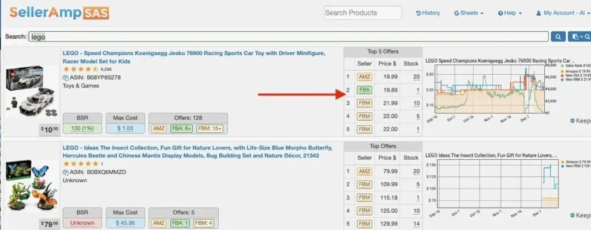Click FBM seller badge priced 21.99
This screenshot has height=230, width=591.
click(365, 103)
